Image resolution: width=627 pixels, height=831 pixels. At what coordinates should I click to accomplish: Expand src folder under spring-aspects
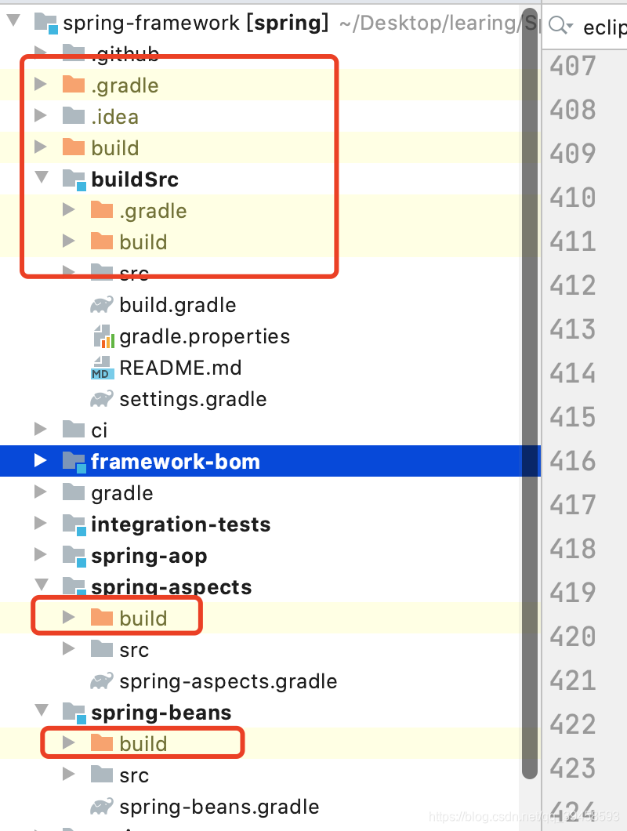click(x=68, y=648)
